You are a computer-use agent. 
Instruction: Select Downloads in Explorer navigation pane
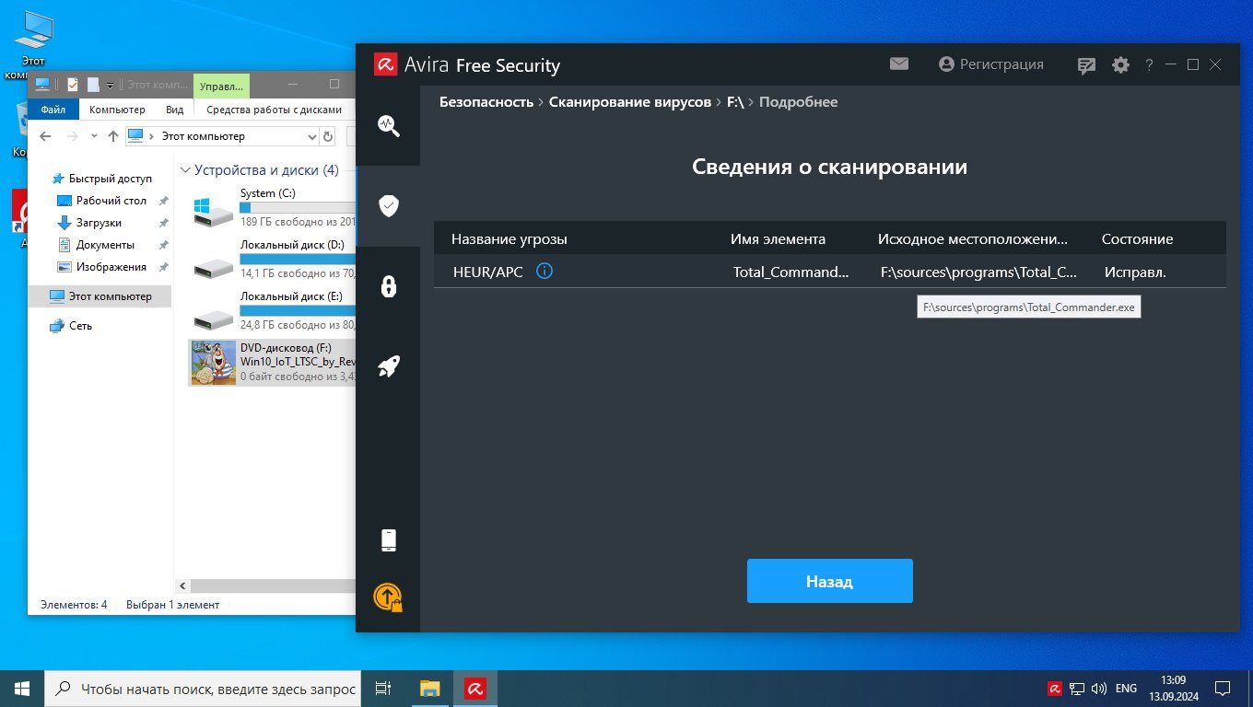(89, 223)
